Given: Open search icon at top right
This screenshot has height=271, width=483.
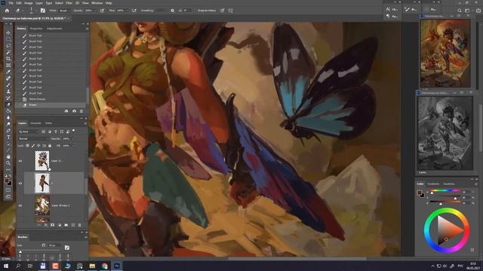Looking at the screenshot, I should click(x=460, y=11).
